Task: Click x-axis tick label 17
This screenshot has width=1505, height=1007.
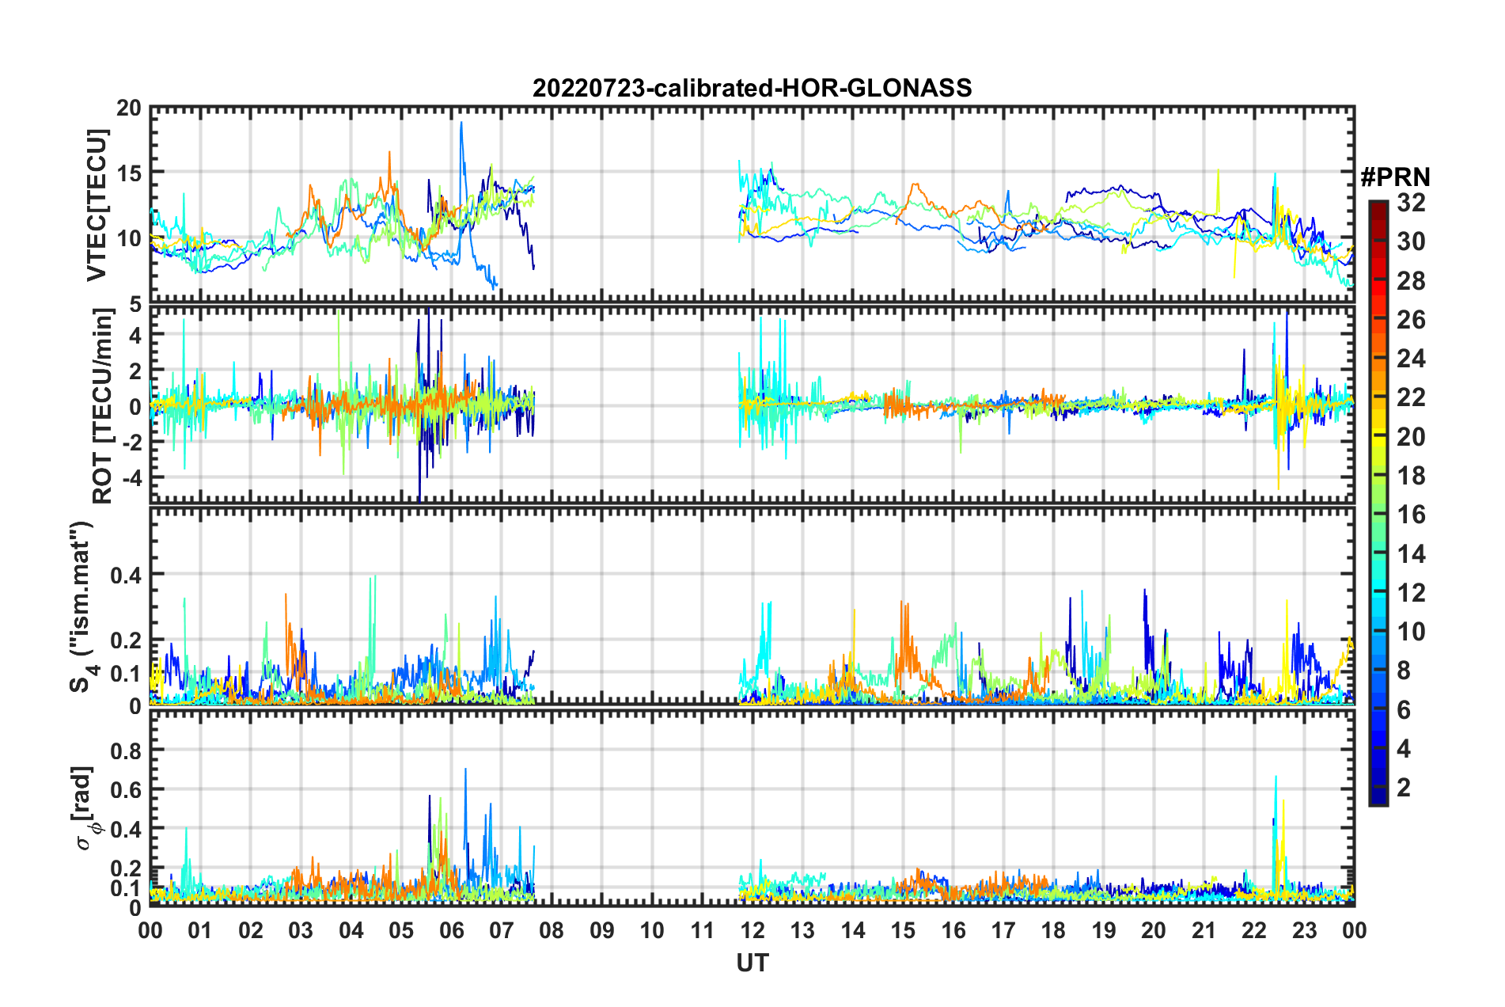Action: 1003,930
